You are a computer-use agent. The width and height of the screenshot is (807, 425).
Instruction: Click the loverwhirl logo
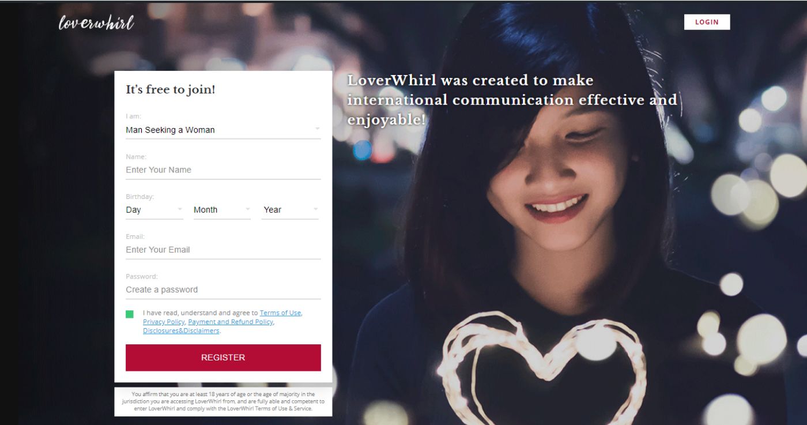point(96,22)
